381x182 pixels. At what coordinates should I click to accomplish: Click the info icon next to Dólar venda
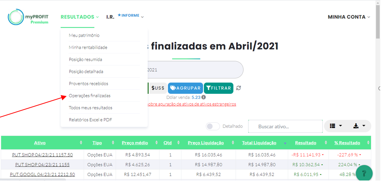203,98
